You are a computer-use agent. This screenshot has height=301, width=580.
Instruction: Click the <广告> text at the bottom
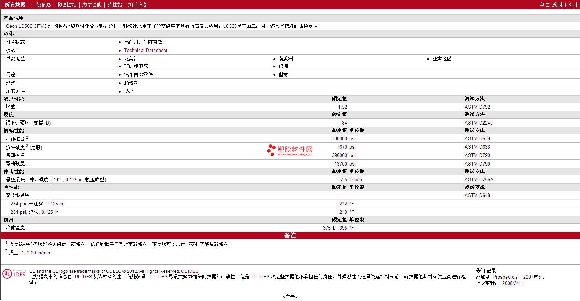click(x=290, y=297)
